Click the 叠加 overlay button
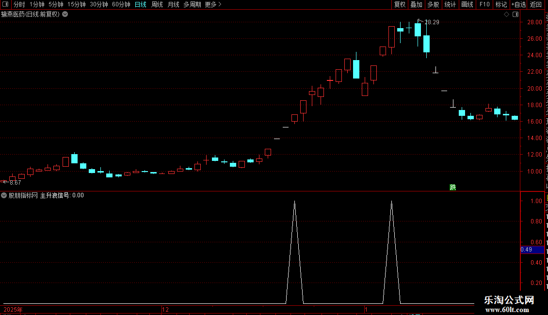Image resolution: width=548 pixels, height=315 pixels. (x=416, y=4)
